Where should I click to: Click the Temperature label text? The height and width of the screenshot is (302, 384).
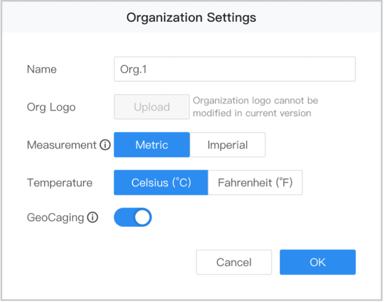pyautogui.click(x=59, y=183)
